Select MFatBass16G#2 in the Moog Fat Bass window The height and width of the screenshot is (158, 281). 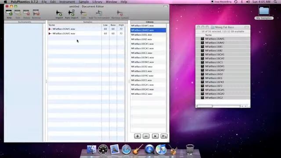point(223,93)
